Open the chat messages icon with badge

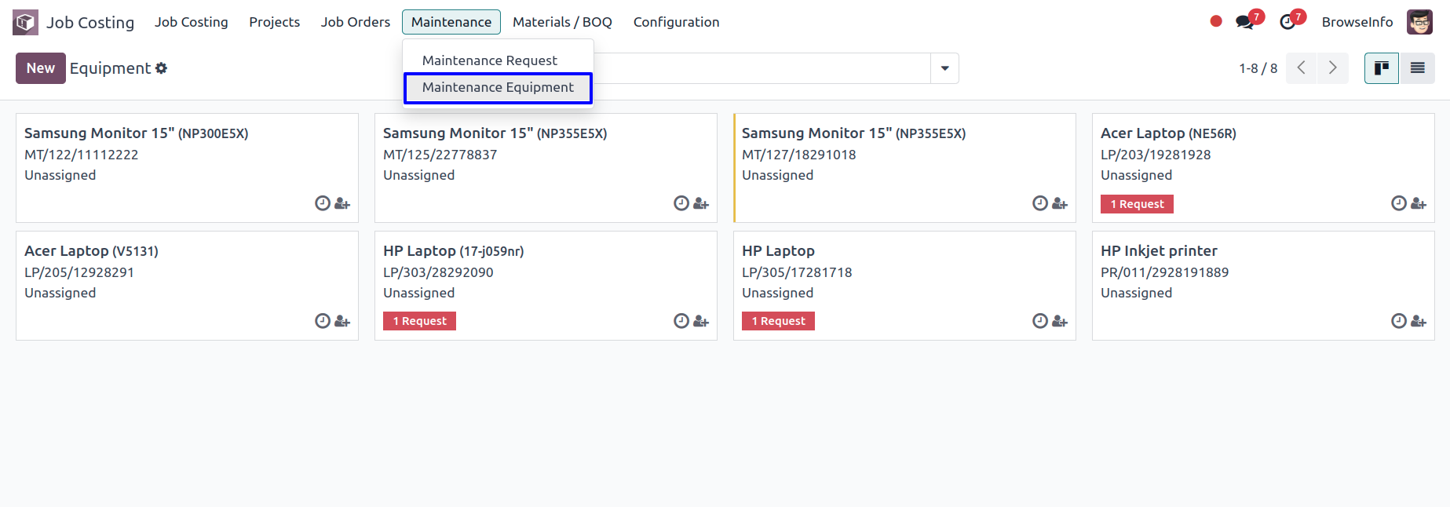tap(1245, 22)
